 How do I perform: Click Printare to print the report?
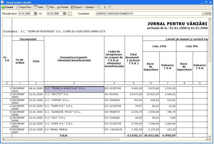63,7
